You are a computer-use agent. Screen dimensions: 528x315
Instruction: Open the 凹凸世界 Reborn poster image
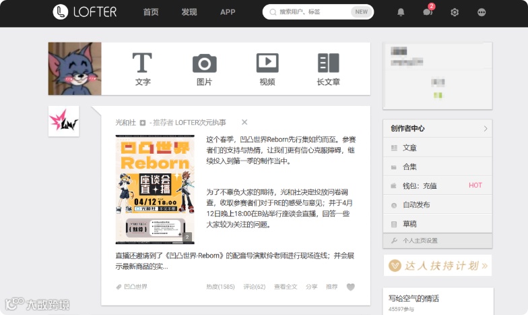[x=155, y=190]
